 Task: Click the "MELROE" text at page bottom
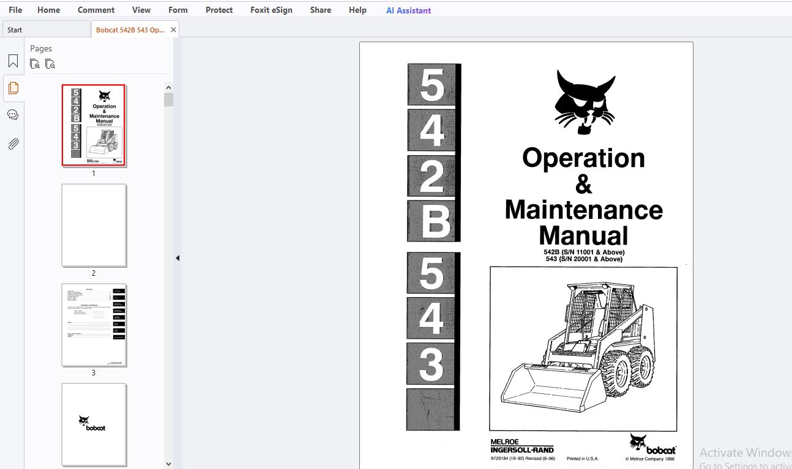[x=504, y=442]
